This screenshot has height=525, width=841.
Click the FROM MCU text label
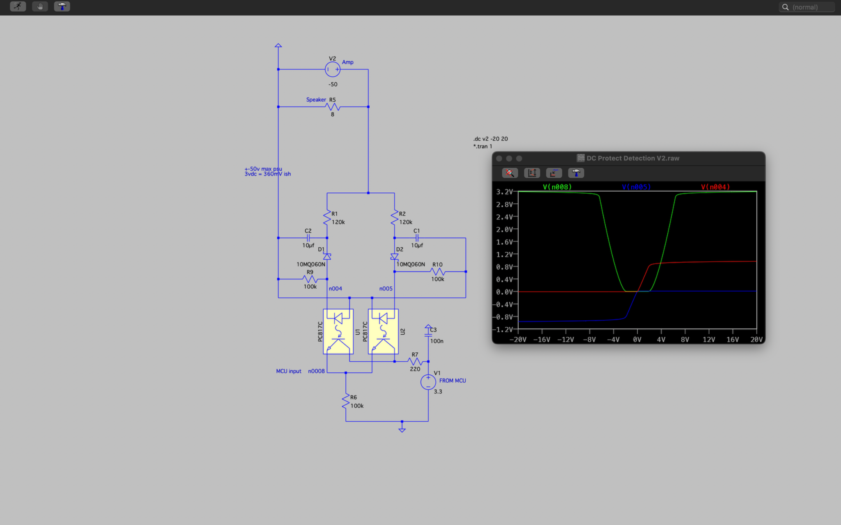coord(453,381)
